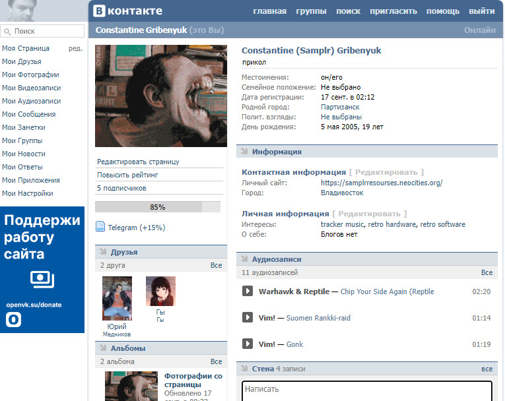505x401 pixels.
Task: Click the search magnifier icon
Action: pyautogui.click(x=7, y=32)
